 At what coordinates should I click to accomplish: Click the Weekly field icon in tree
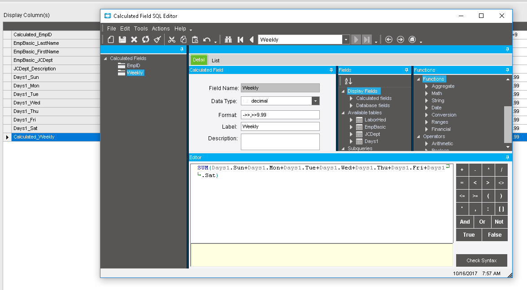122,73
